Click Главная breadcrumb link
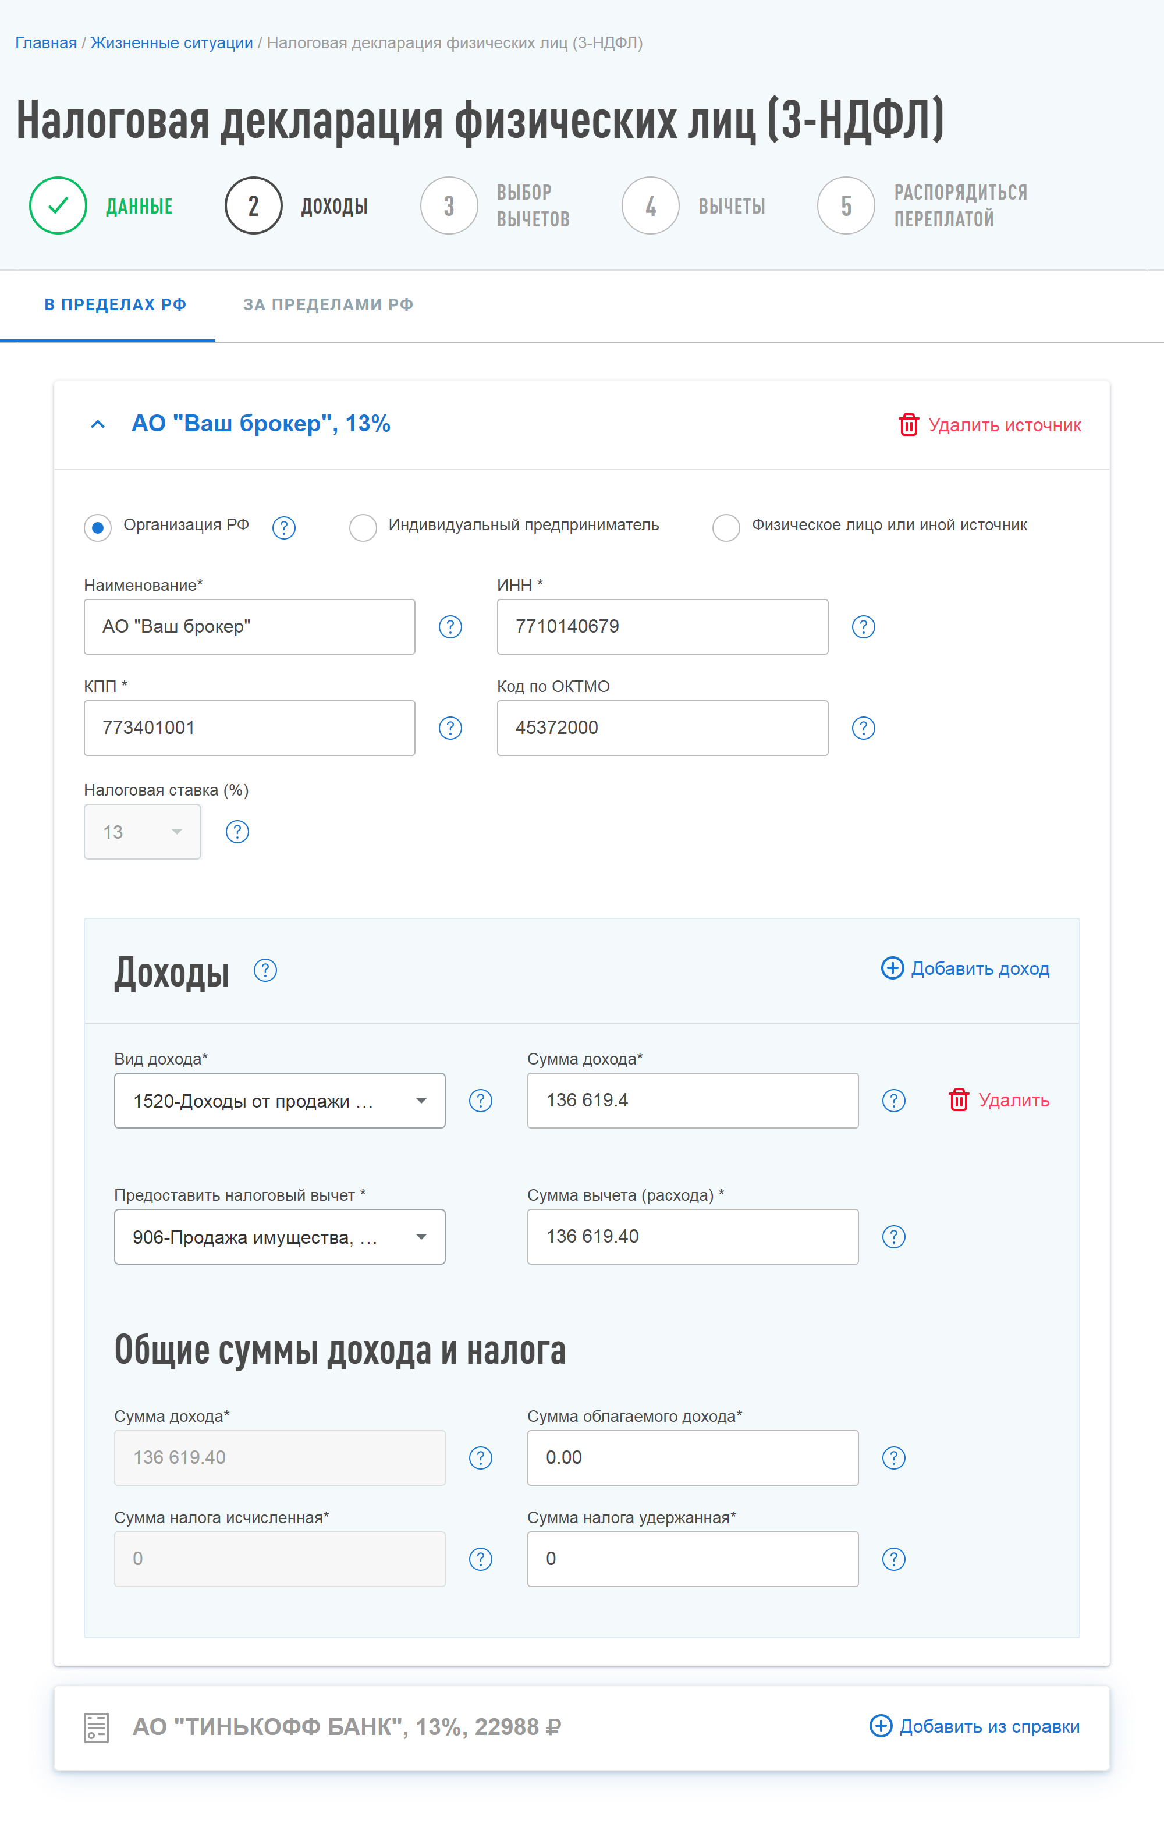 click(x=46, y=43)
